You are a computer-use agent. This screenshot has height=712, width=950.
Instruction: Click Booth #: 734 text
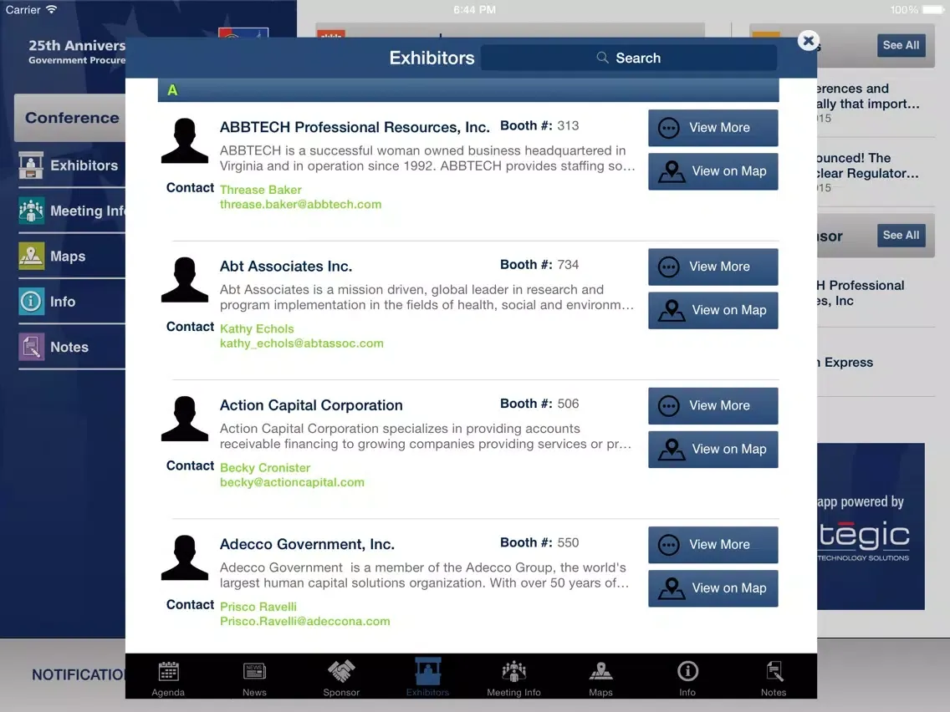(539, 265)
